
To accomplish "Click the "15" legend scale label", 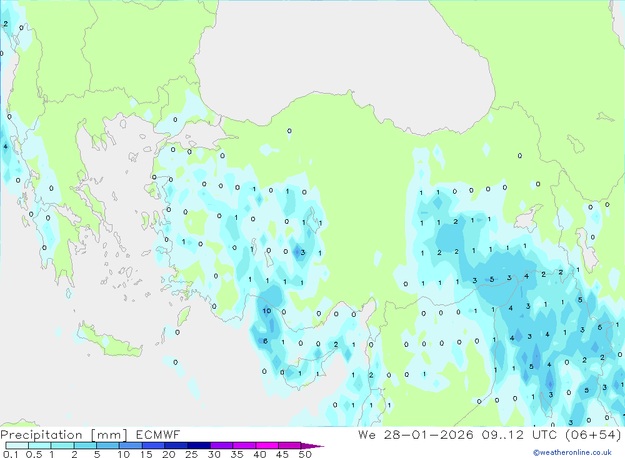I will click(146, 454).
